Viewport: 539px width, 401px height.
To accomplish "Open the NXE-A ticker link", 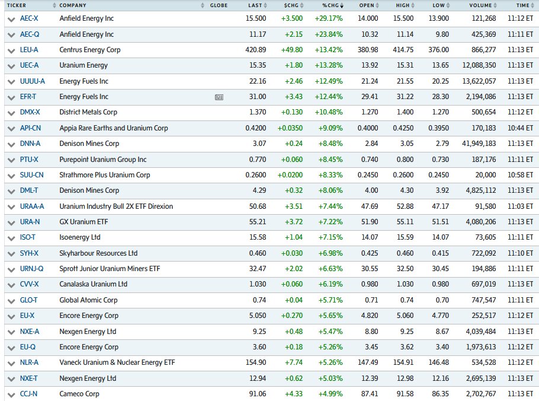I will 30,331.
